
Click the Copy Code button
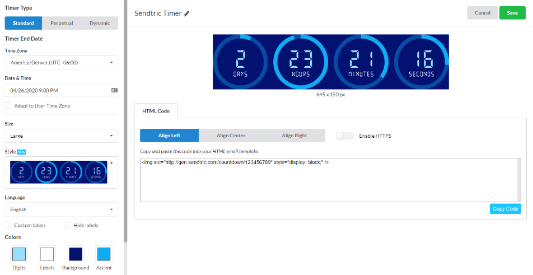pyautogui.click(x=506, y=209)
